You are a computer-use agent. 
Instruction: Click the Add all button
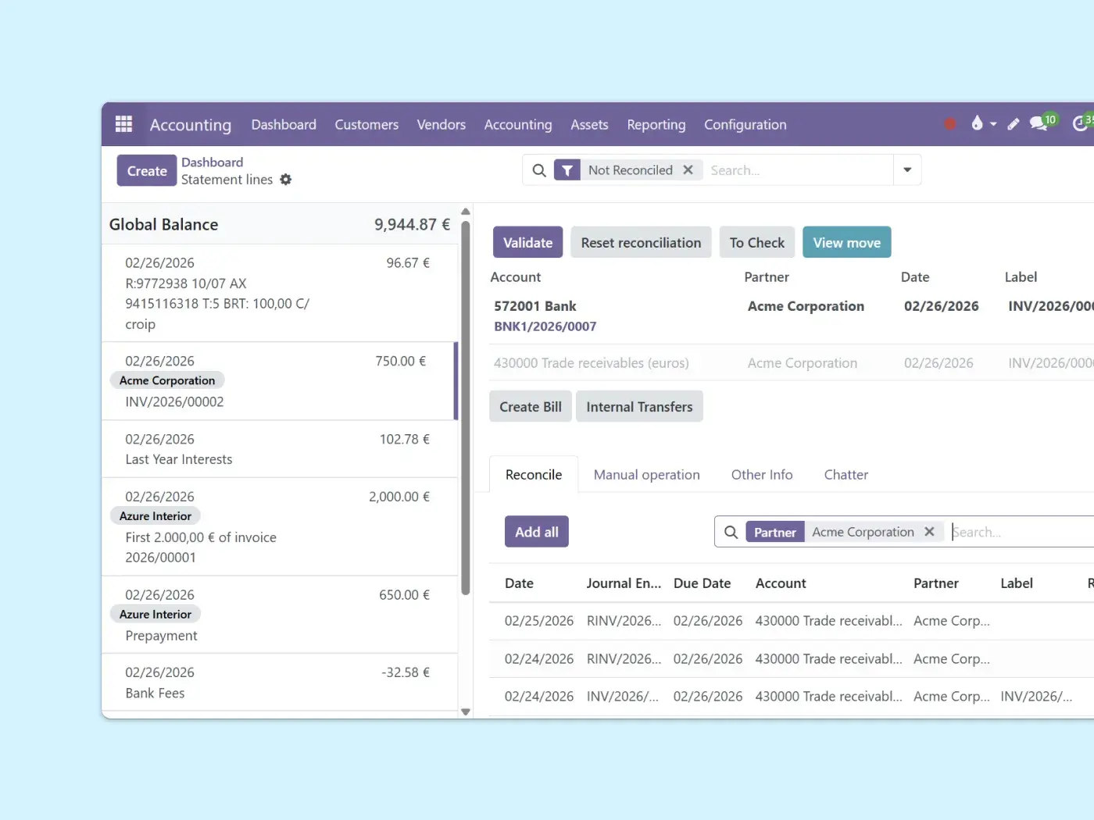point(536,532)
